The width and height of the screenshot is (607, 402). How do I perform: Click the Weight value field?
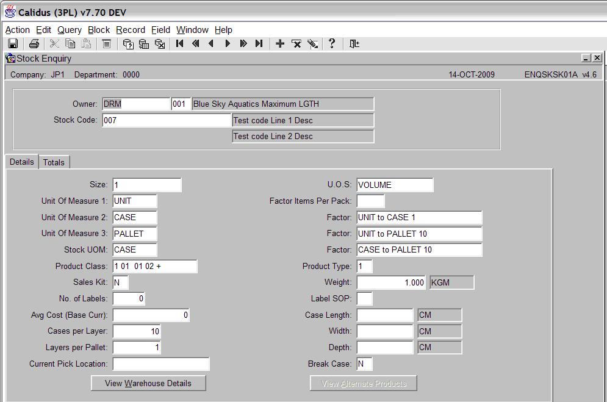pyautogui.click(x=391, y=282)
